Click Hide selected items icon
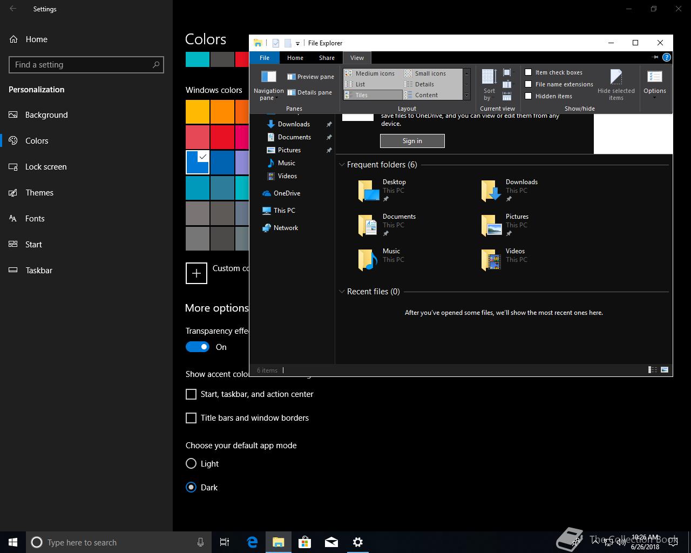Image resolution: width=691 pixels, height=553 pixels. click(x=616, y=85)
